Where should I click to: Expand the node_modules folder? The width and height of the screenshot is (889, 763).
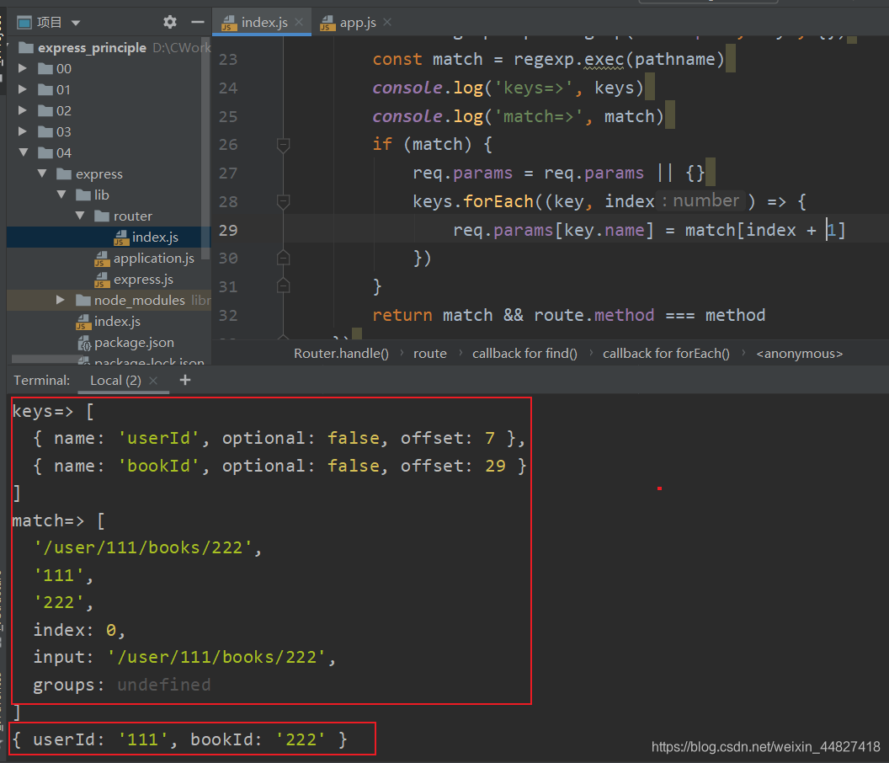[61, 300]
